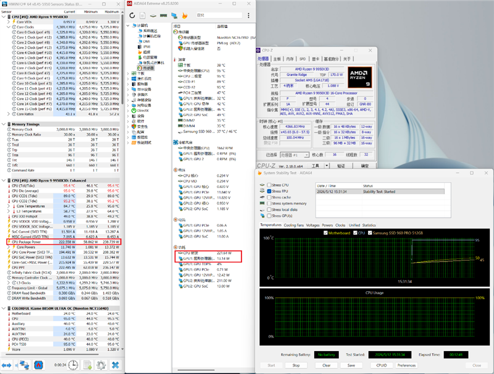Viewport: 494px width, 374px height.
Task: Select IPMI item in AIDA64 tree
Action: pyautogui.click(x=147, y=46)
